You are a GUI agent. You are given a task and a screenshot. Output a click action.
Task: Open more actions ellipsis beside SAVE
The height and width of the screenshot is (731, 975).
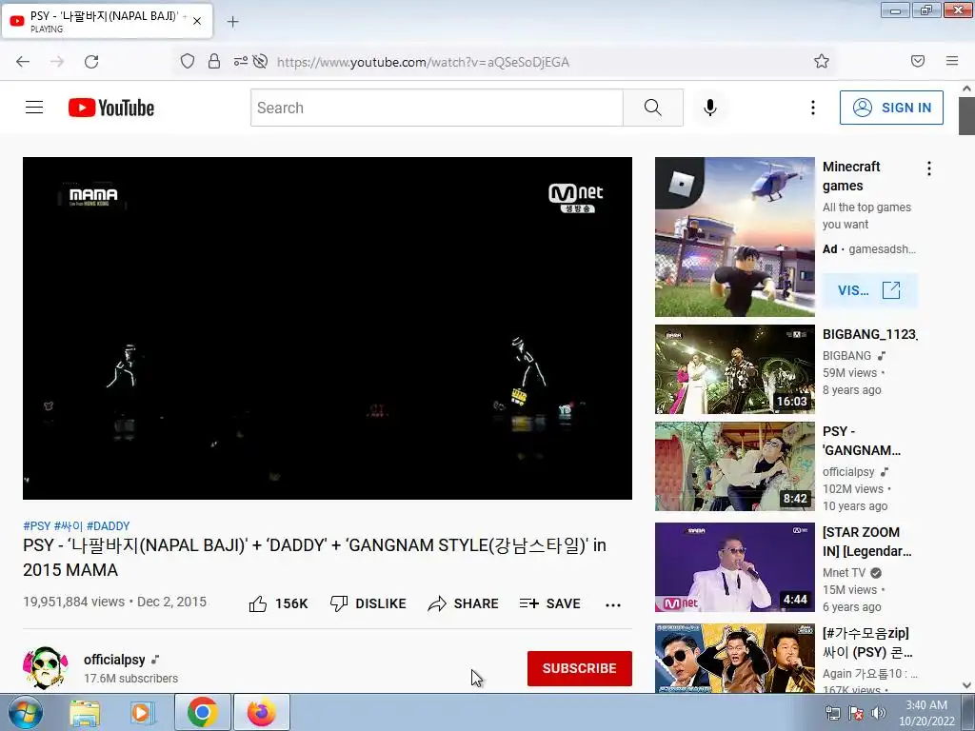613,604
